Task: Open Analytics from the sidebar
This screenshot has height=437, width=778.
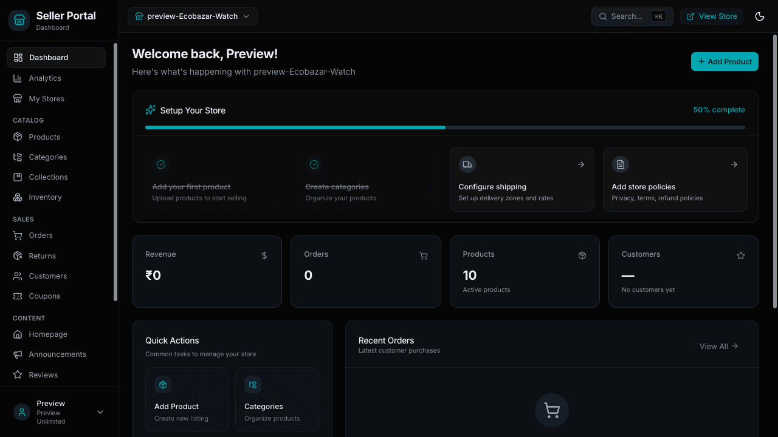Action: pyautogui.click(x=56, y=78)
